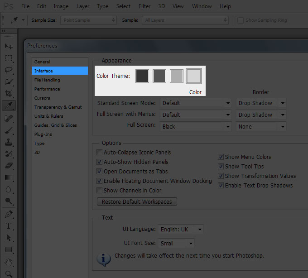Select the Clone Stamp tool
The height and width of the screenshot is (278, 308).
(x=9, y=142)
